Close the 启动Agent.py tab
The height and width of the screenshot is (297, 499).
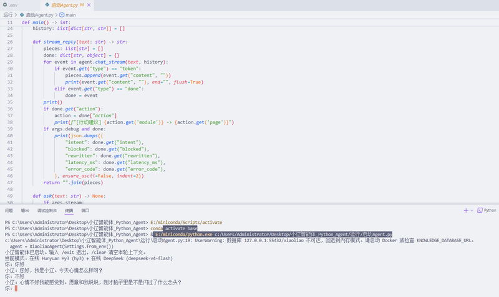[89, 5]
